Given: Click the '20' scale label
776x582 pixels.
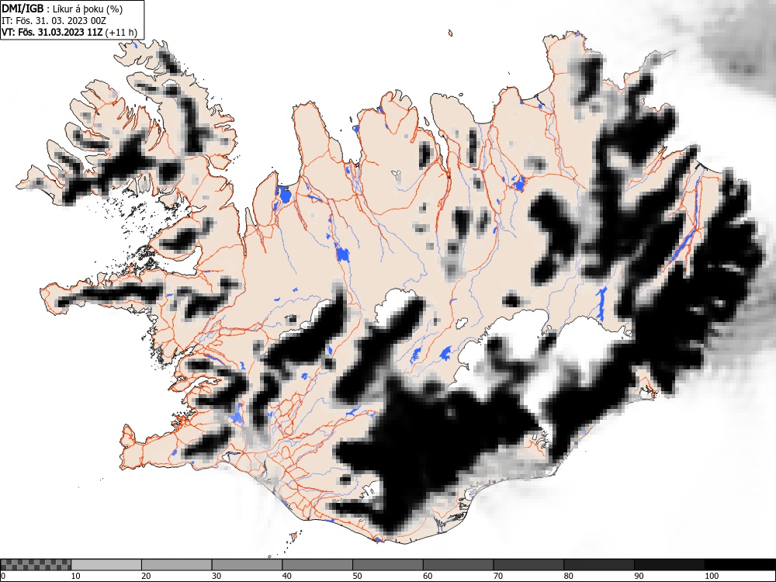Looking at the screenshot, I should tap(146, 576).
